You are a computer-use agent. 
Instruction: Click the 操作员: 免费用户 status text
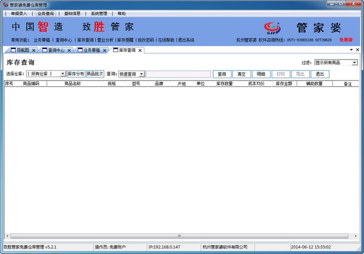click(110, 247)
